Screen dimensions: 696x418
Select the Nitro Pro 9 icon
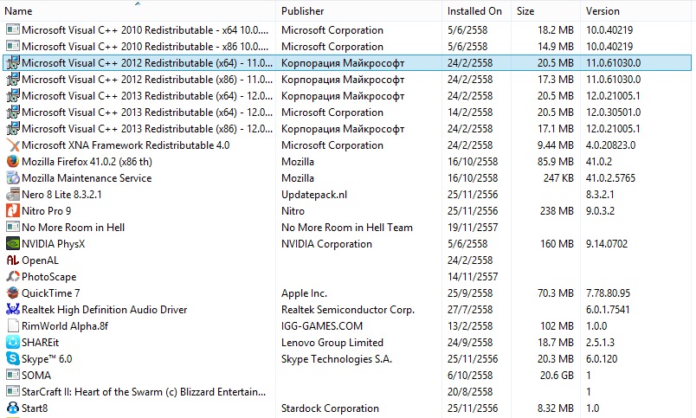pos(13,210)
